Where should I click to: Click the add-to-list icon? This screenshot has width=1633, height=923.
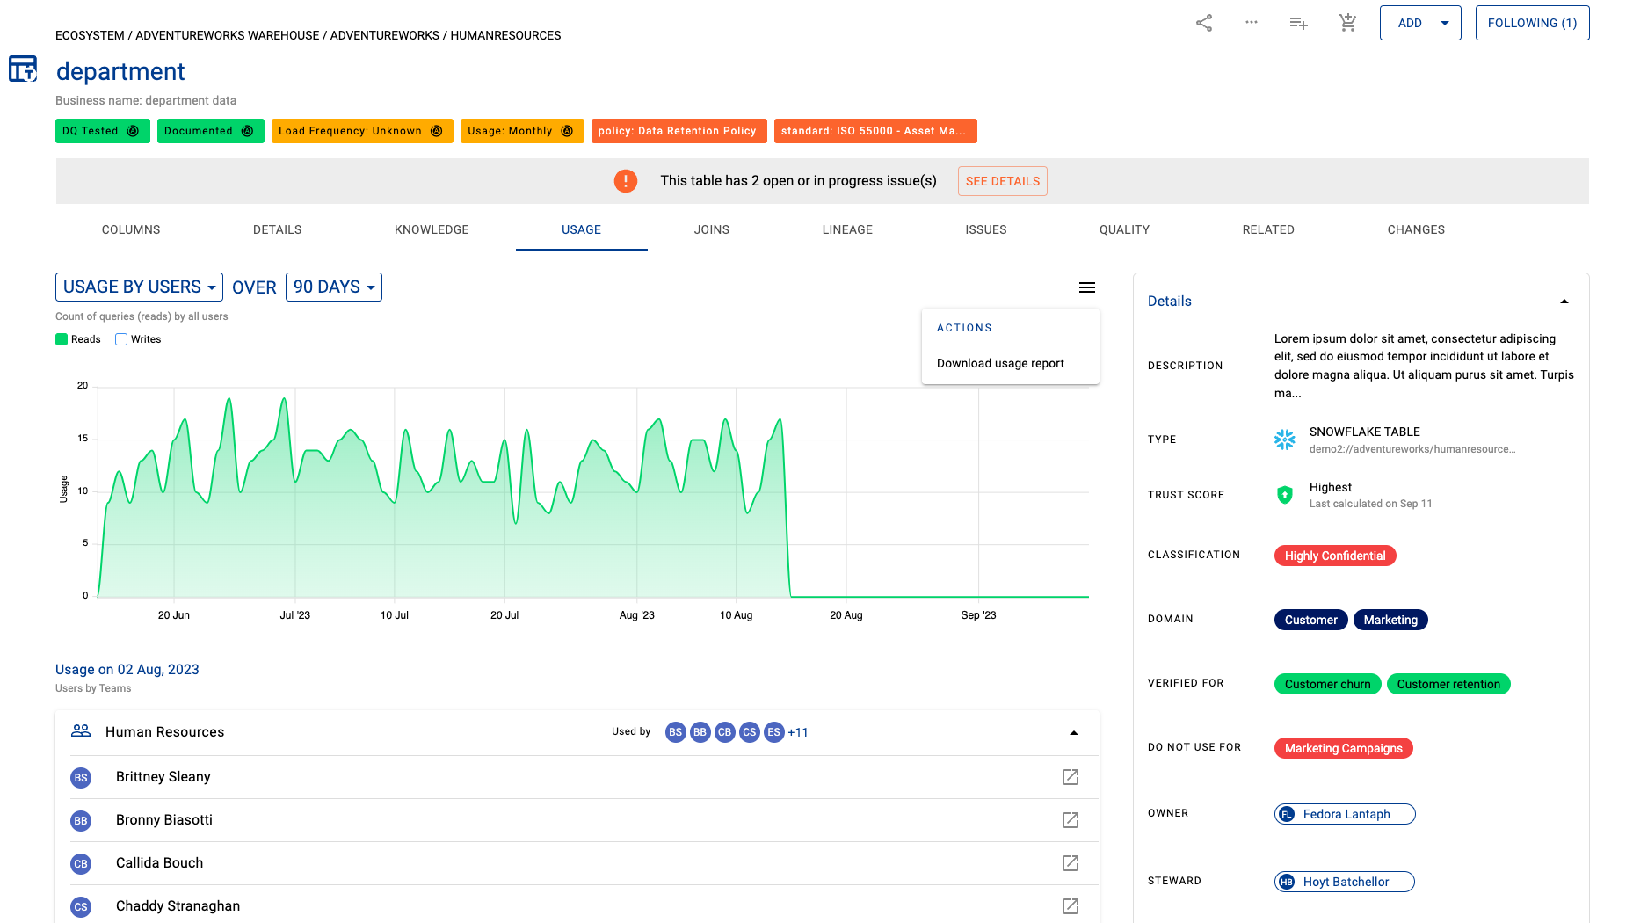tap(1298, 23)
